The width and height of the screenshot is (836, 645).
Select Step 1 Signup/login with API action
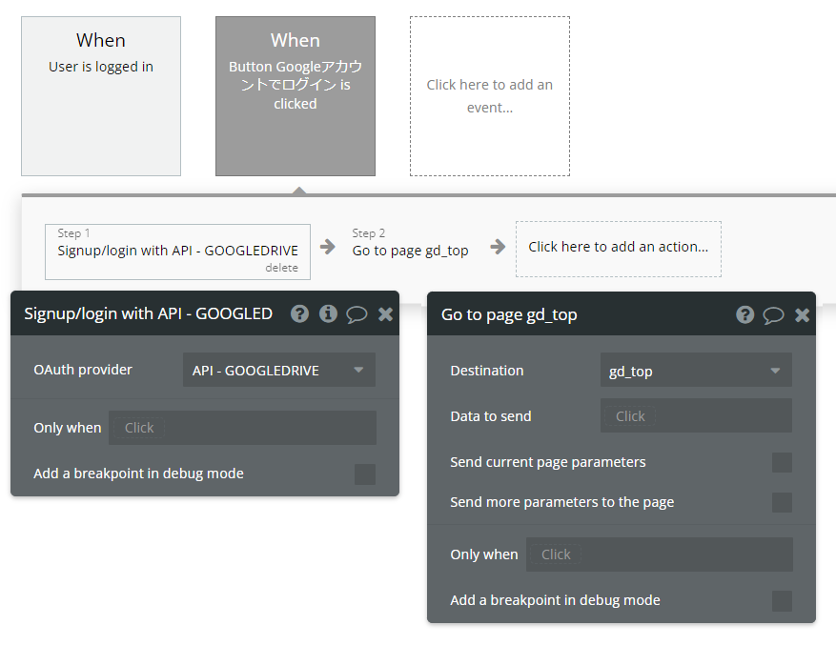click(x=177, y=251)
